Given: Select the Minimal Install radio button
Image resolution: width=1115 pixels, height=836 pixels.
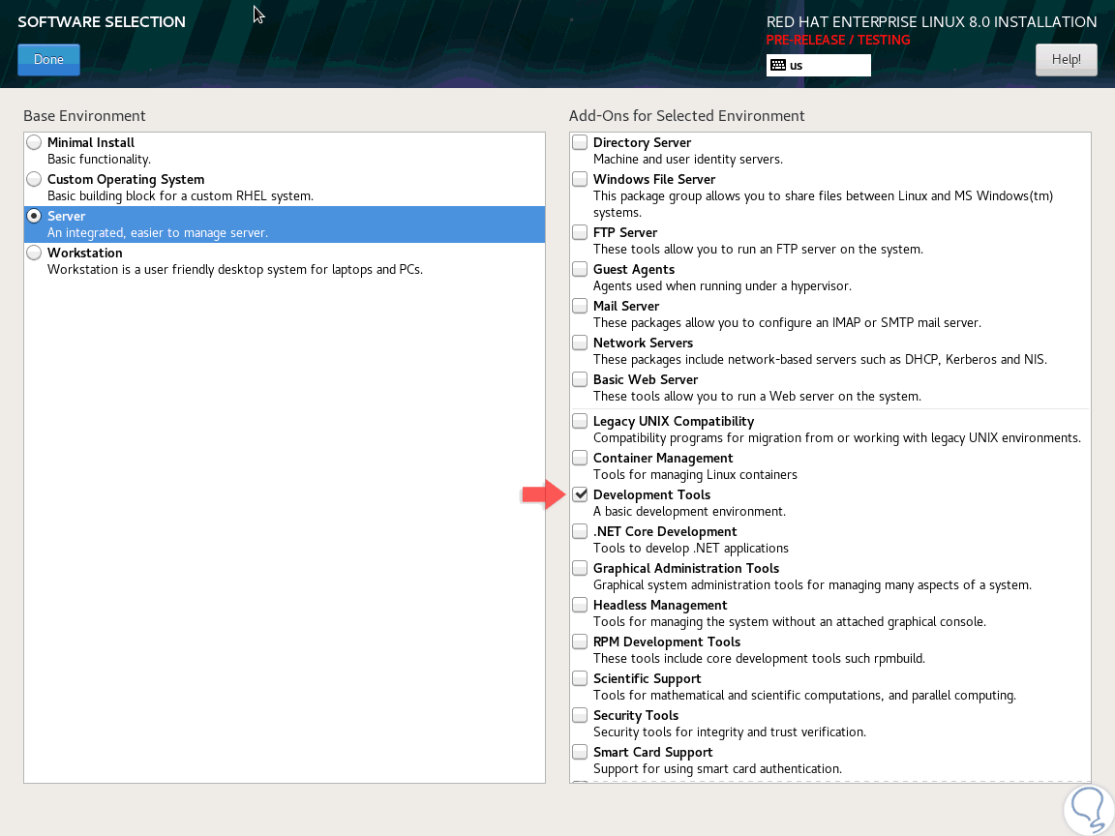Looking at the screenshot, I should click(x=34, y=142).
